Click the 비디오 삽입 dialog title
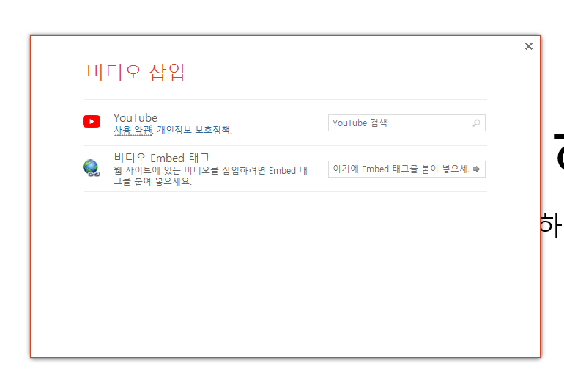 click(136, 72)
